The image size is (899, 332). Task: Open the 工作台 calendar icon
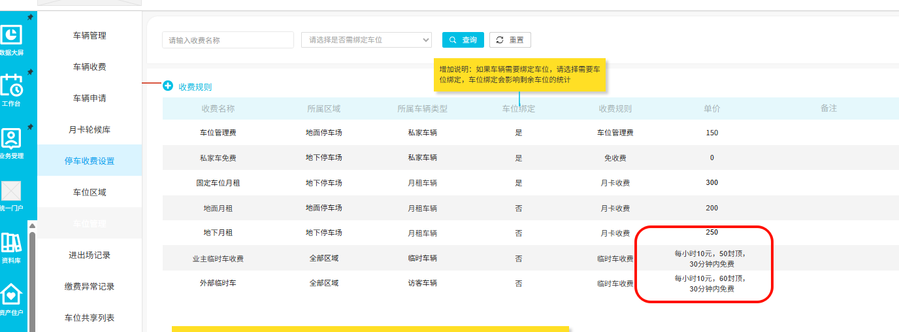(11, 86)
